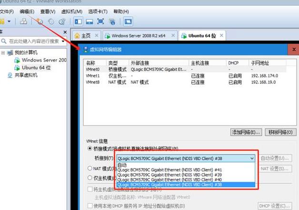
Task: Choose 自动 in the bridge adapter list
Action: (186, 165)
